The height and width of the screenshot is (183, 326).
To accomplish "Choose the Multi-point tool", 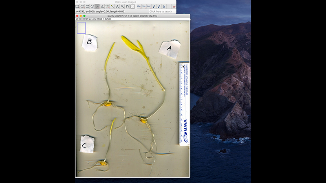I will [107, 7].
